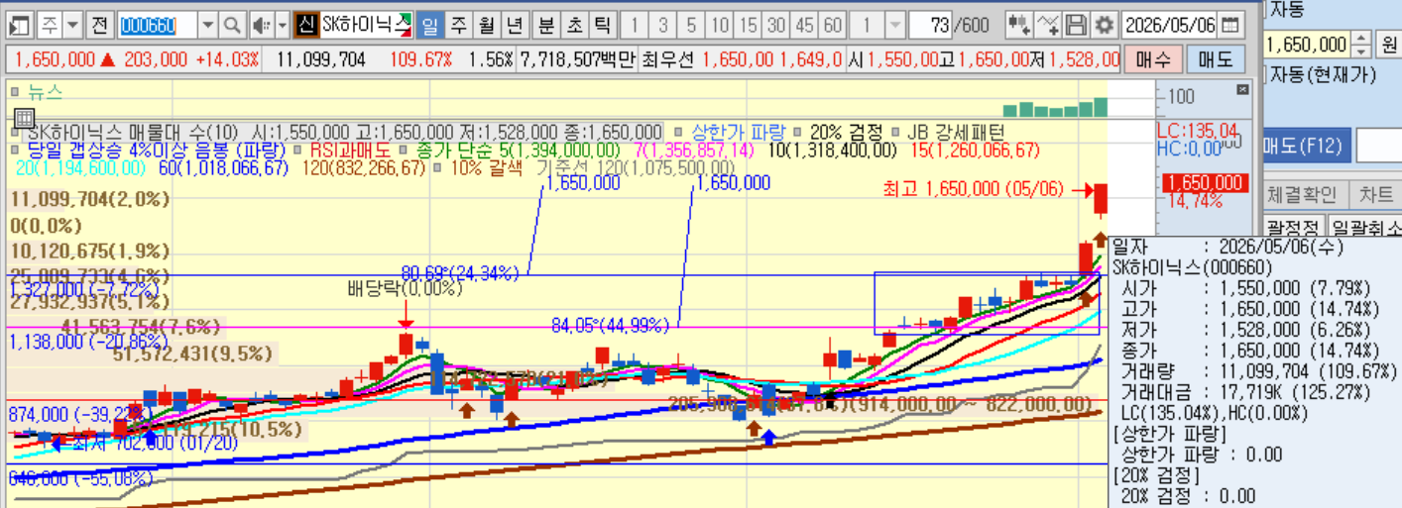This screenshot has height=508, width=1402.
Task: Click the candle-add chart toolbar icon
Action: coord(1018,25)
